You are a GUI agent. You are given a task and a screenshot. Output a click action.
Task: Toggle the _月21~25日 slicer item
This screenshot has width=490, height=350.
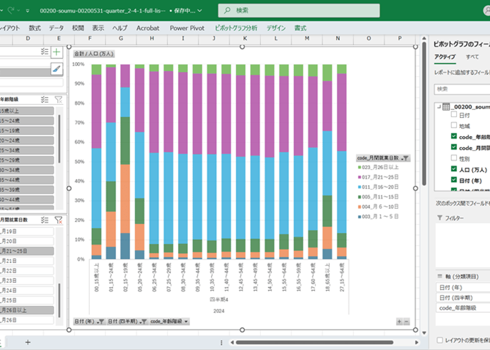(x=27, y=251)
